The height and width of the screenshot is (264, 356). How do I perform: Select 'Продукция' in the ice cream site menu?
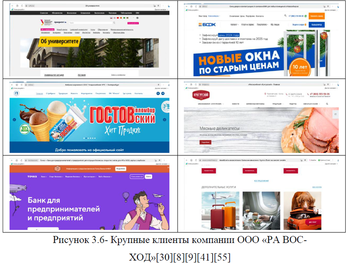(x=63, y=93)
